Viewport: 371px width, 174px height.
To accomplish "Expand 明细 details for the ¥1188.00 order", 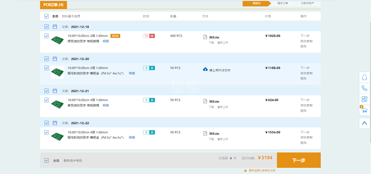I will click(132, 73).
